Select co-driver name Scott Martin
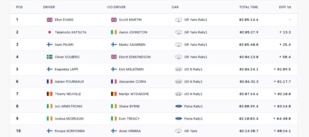 click(x=130, y=20)
